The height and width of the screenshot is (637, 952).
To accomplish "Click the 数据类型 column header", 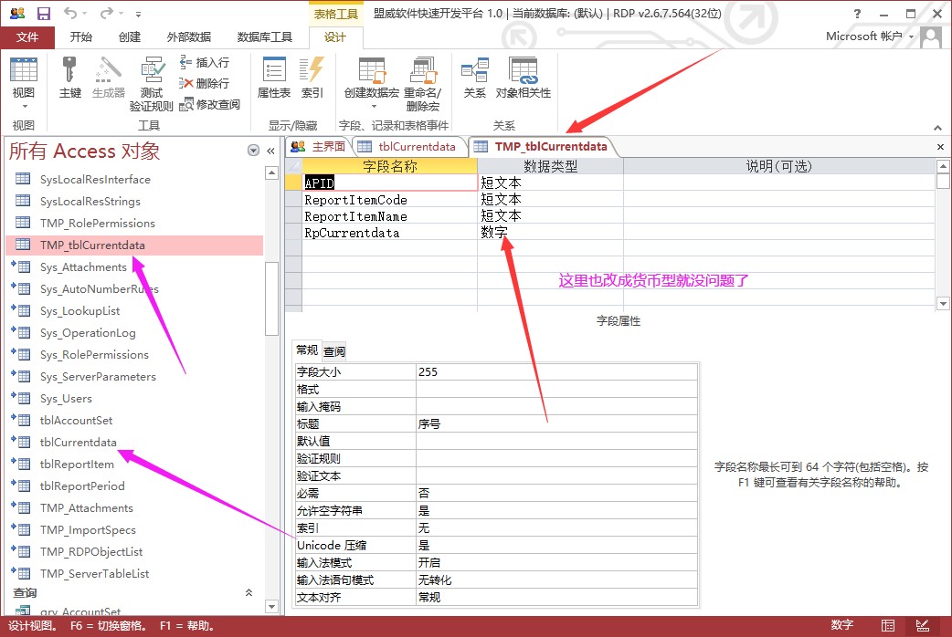I will pos(550,166).
